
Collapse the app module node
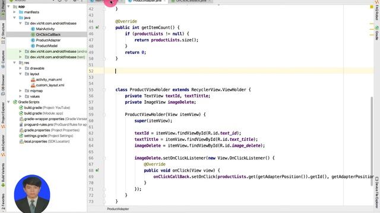(9, 7)
